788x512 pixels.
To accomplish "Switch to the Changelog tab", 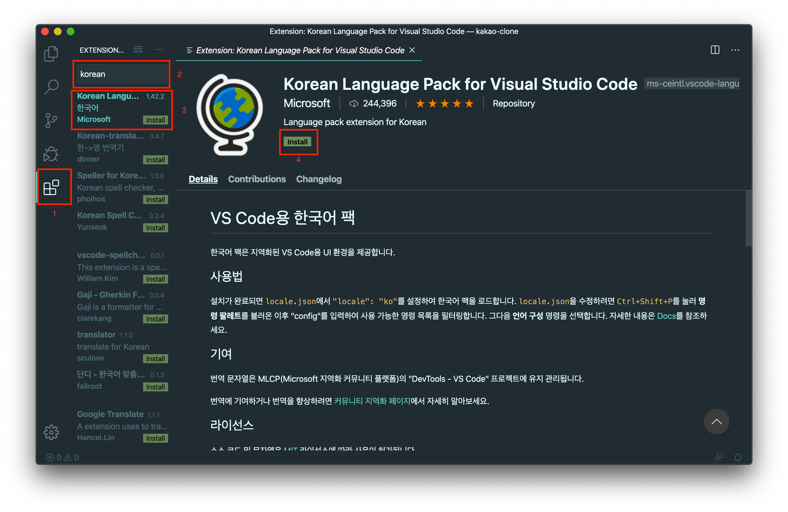I will [319, 179].
